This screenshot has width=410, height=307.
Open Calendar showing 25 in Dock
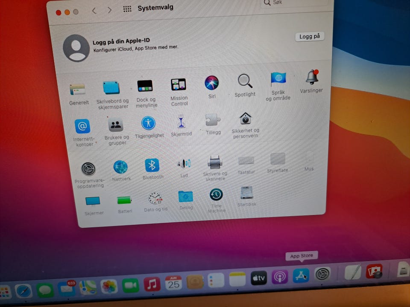point(173,283)
